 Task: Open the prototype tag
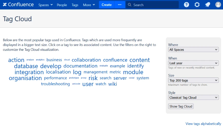(74, 78)
